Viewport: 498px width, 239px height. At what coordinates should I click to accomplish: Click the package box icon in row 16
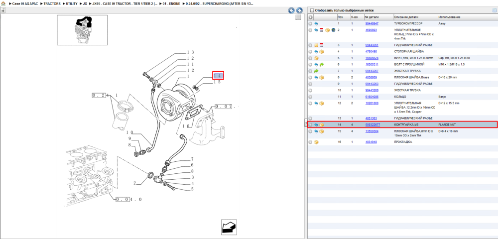tap(316, 142)
